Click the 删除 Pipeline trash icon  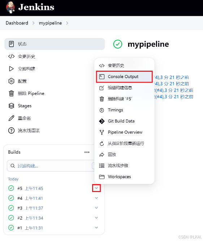(11, 94)
